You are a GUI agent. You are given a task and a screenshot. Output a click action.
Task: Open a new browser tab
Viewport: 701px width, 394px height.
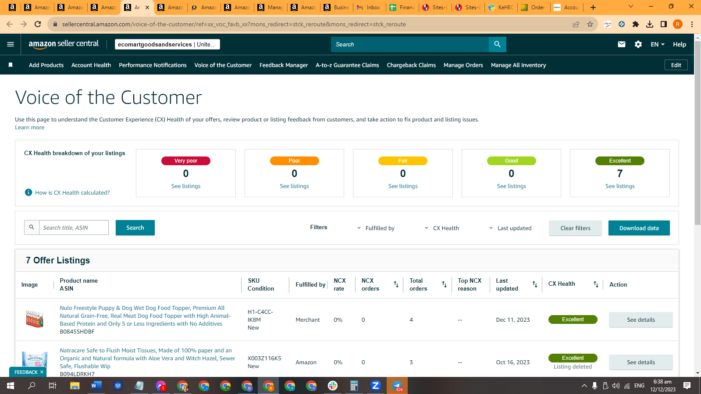(x=593, y=7)
